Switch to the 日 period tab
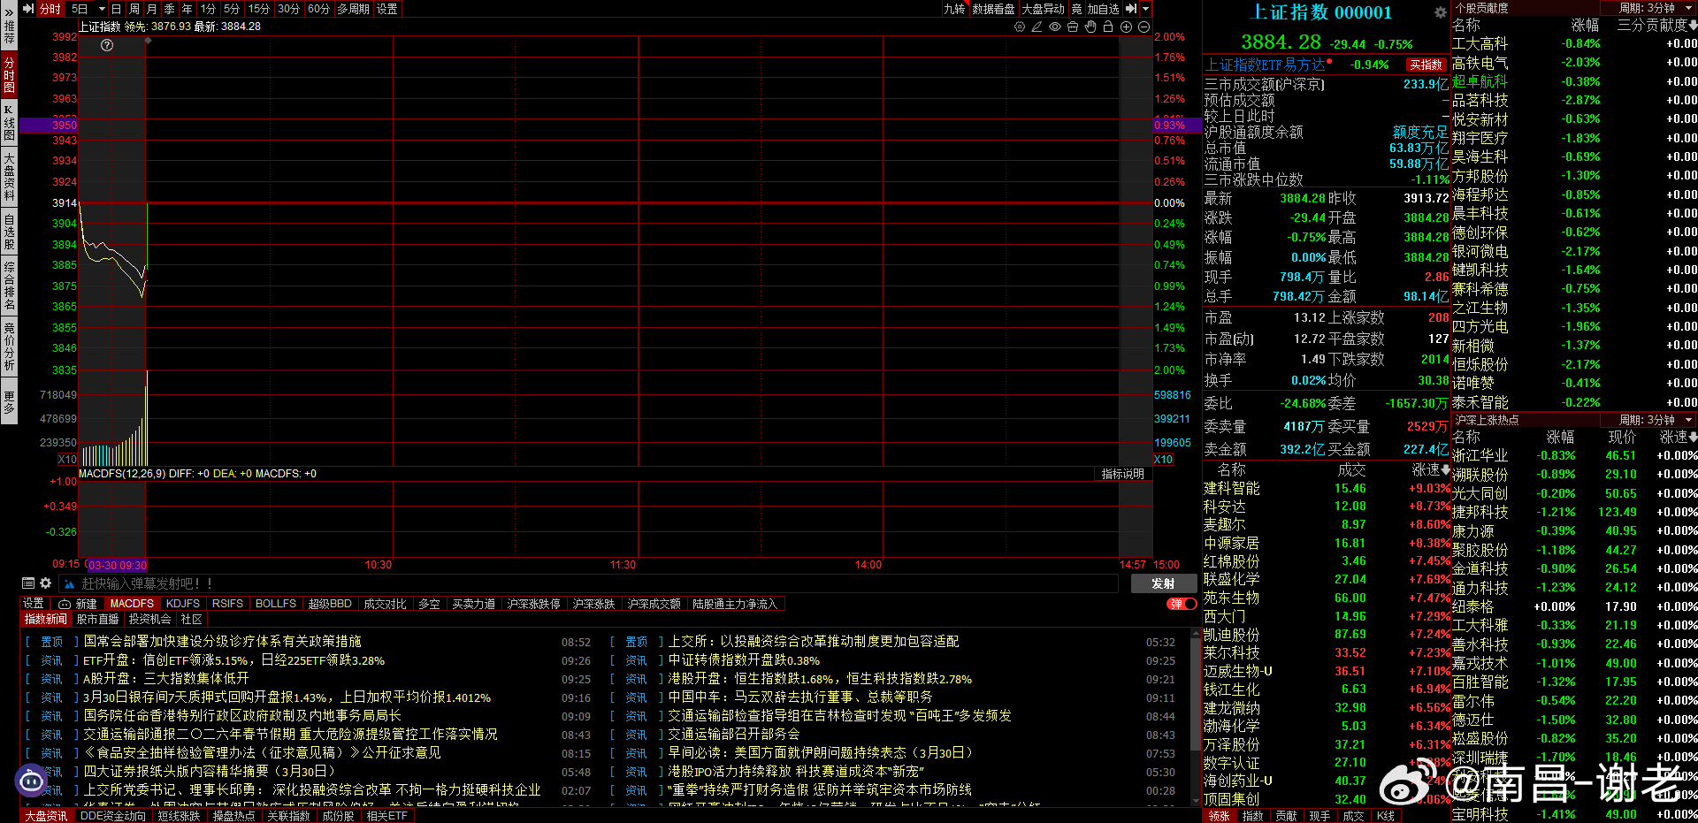 tap(117, 9)
